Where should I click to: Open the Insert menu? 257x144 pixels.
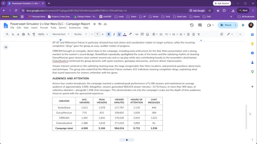34,28
